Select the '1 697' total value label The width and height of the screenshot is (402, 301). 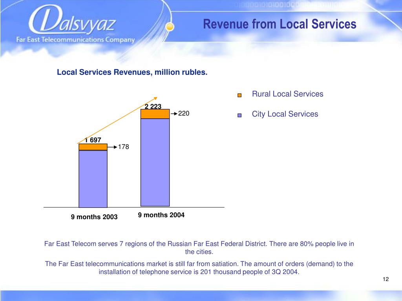(93, 140)
